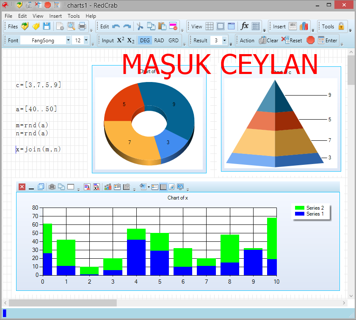This screenshot has height=320, width=356.
Task: Open the Tools menu in menu bar
Action: 74,16
